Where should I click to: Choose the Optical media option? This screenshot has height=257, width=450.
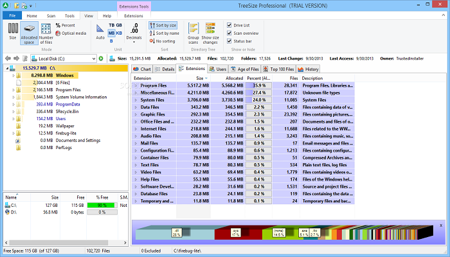[71, 33]
